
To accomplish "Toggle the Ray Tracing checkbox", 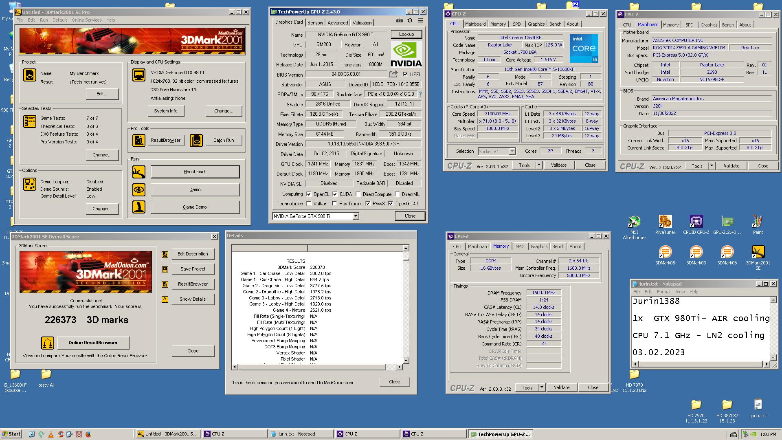I will [334, 204].
